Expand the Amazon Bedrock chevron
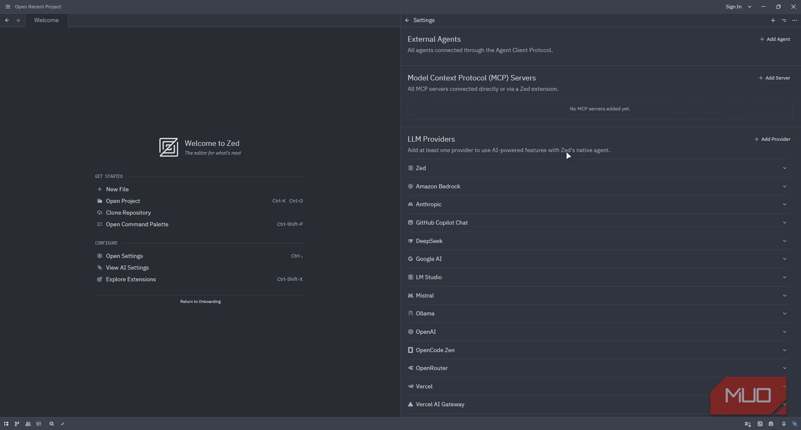801x430 pixels. tap(785, 187)
